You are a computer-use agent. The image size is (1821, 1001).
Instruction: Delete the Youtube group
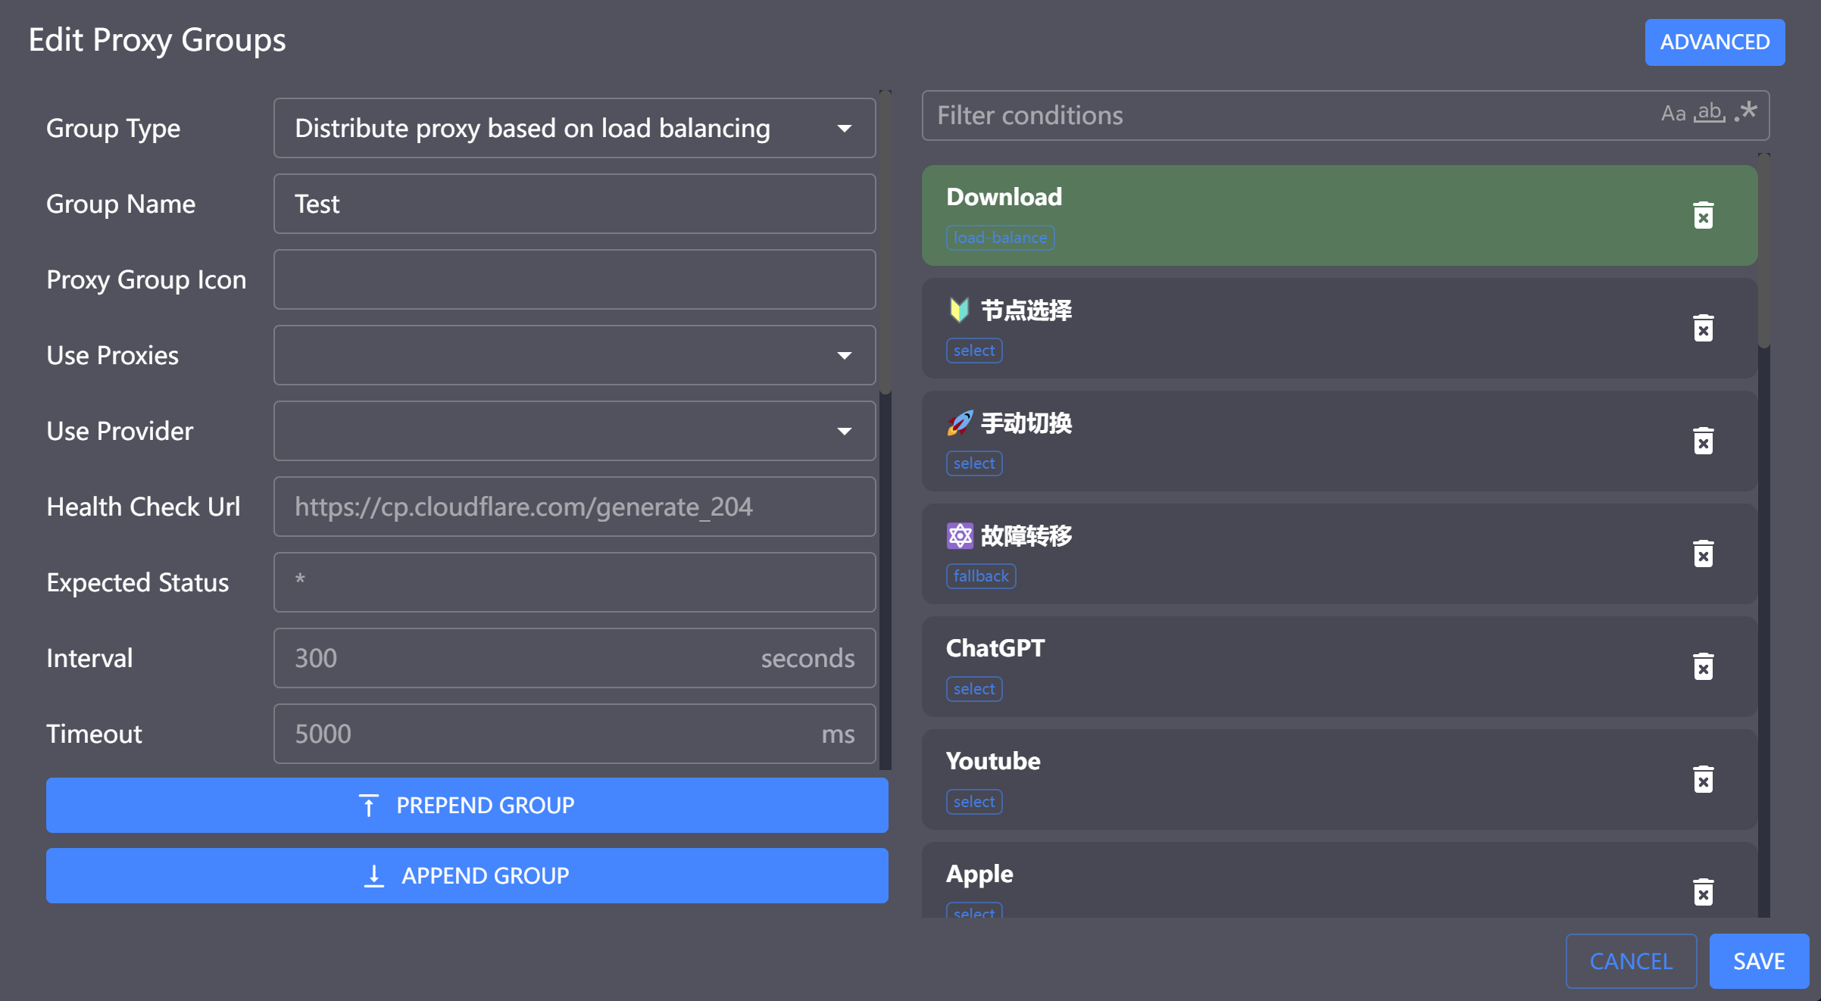1703,780
